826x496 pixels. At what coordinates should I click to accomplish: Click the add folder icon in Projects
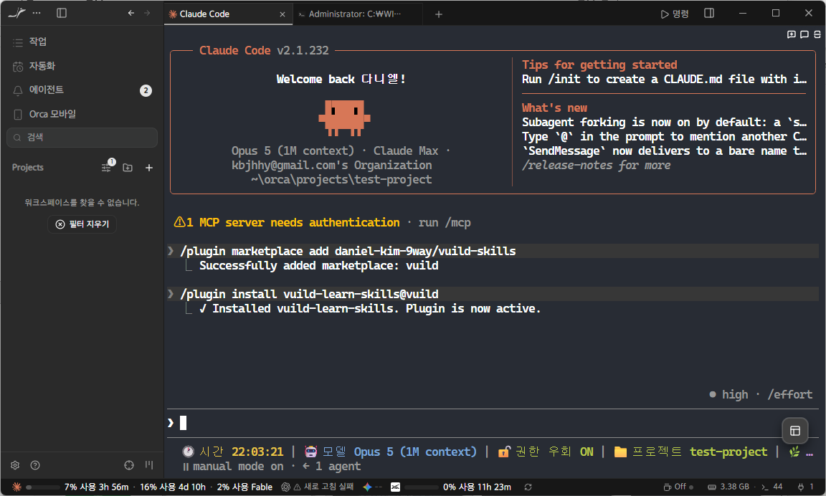pos(128,168)
